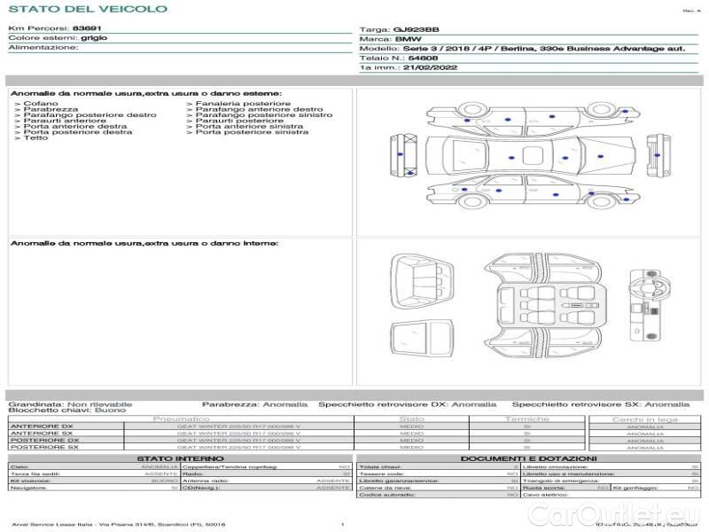The width and height of the screenshot is (709, 532).
Task: Click the 'STATO DEL VEICOLO' title
Action: [x=87, y=9]
